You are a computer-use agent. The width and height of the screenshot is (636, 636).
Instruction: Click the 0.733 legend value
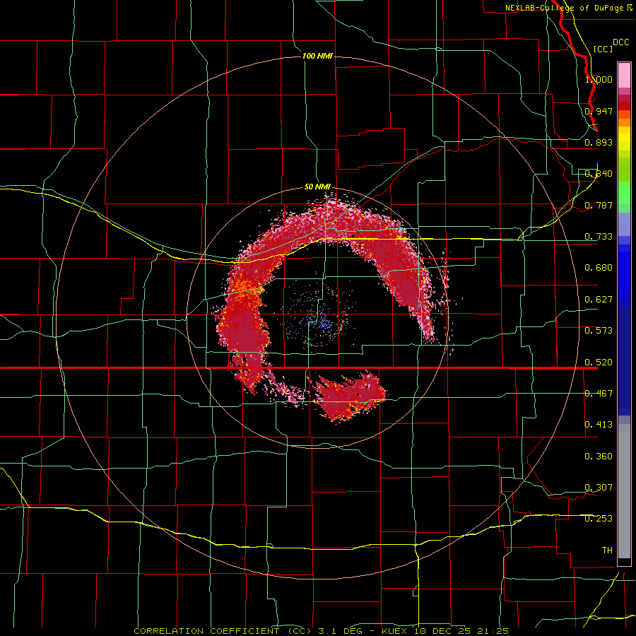click(599, 237)
